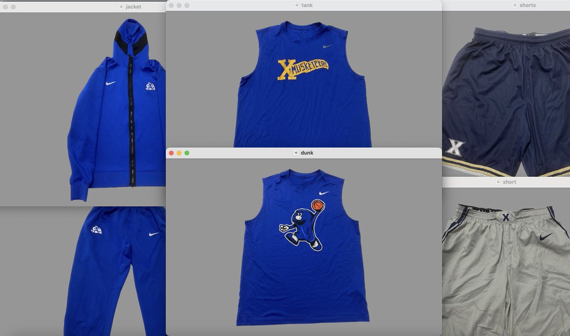
Task: Click the document icon beside the tank title
Action: [297, 5]
